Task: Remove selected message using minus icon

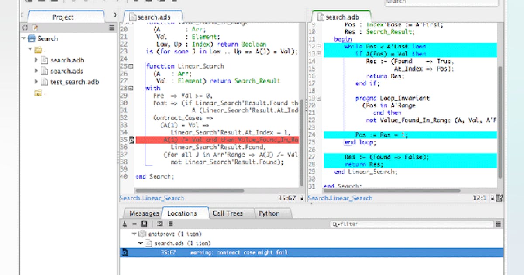Action: tap(134, 223)
